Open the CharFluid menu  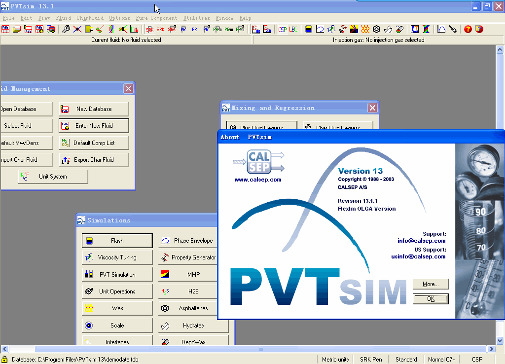click(x=90, y=18)
